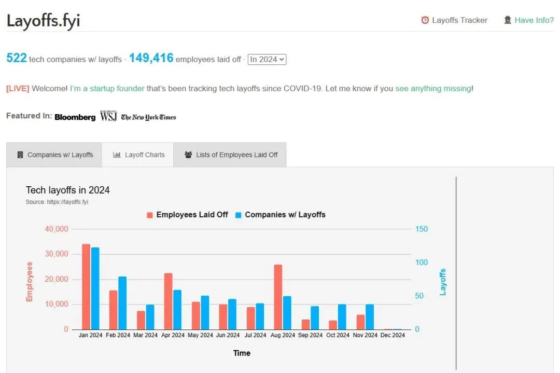The width and height of the screenshot is (560, 373).
Task: Click the Source: https://layoffs.fyi text
Action: 57,202
